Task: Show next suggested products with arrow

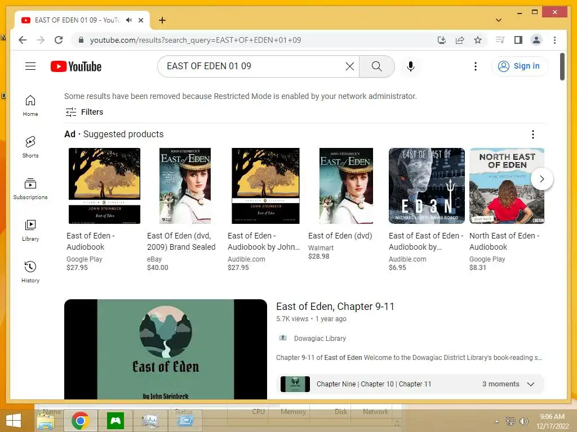Action: point(542,179)
